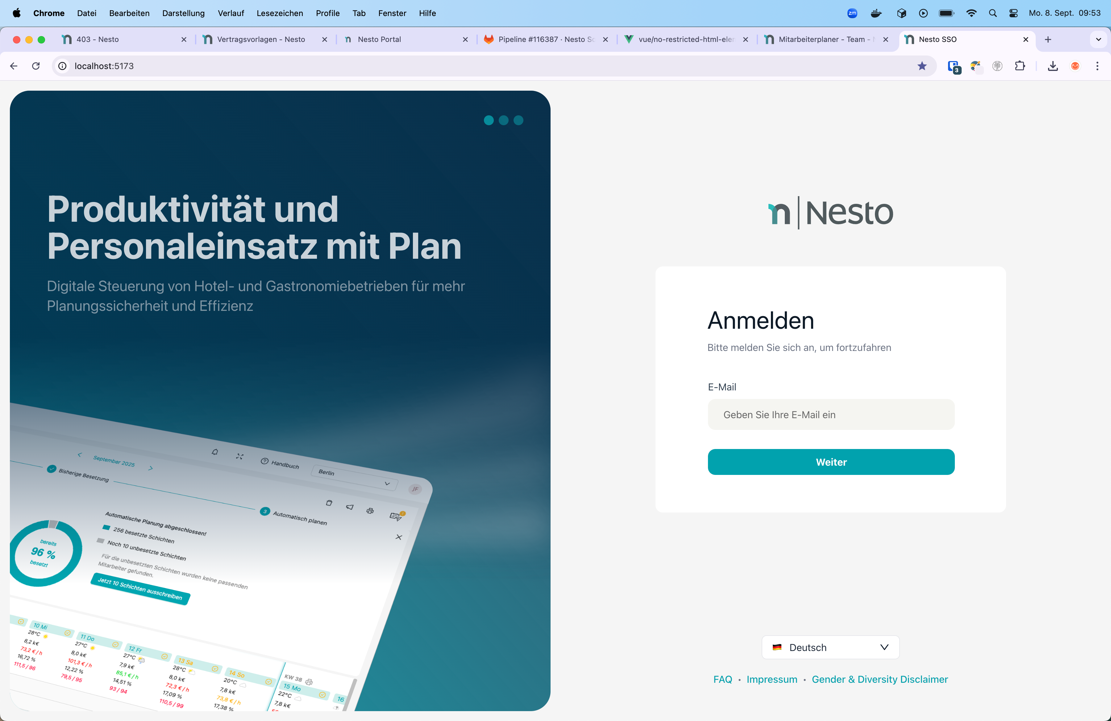
Task: Click the browser back arrow
Action: click(14, 66)
